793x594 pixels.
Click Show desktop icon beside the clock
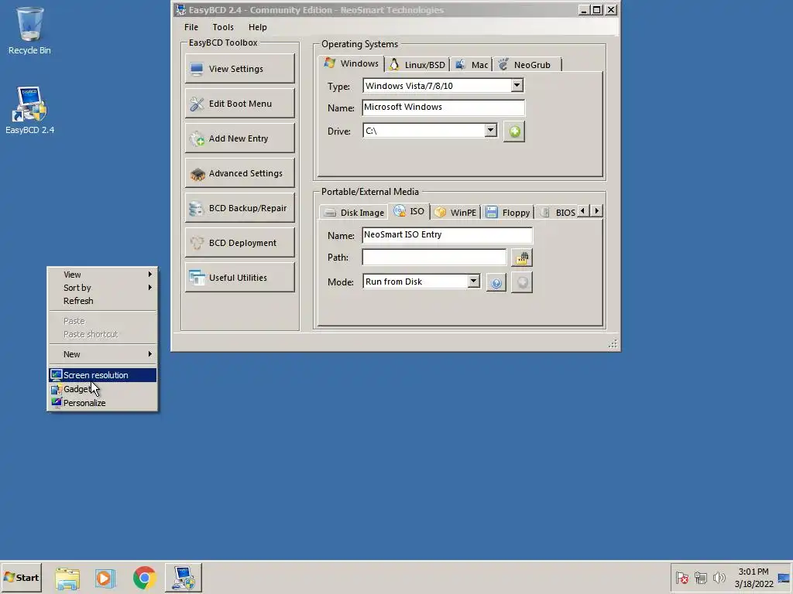(784, 578)
